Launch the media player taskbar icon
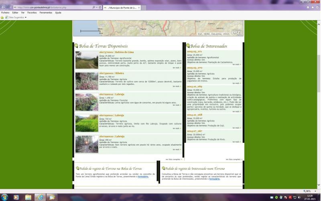Screen dimensions: 321x201 pyautogui.click(x=16, y=197)
